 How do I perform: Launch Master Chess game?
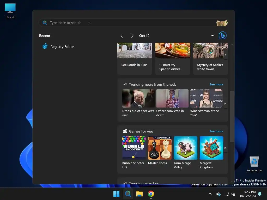point(160,151)
